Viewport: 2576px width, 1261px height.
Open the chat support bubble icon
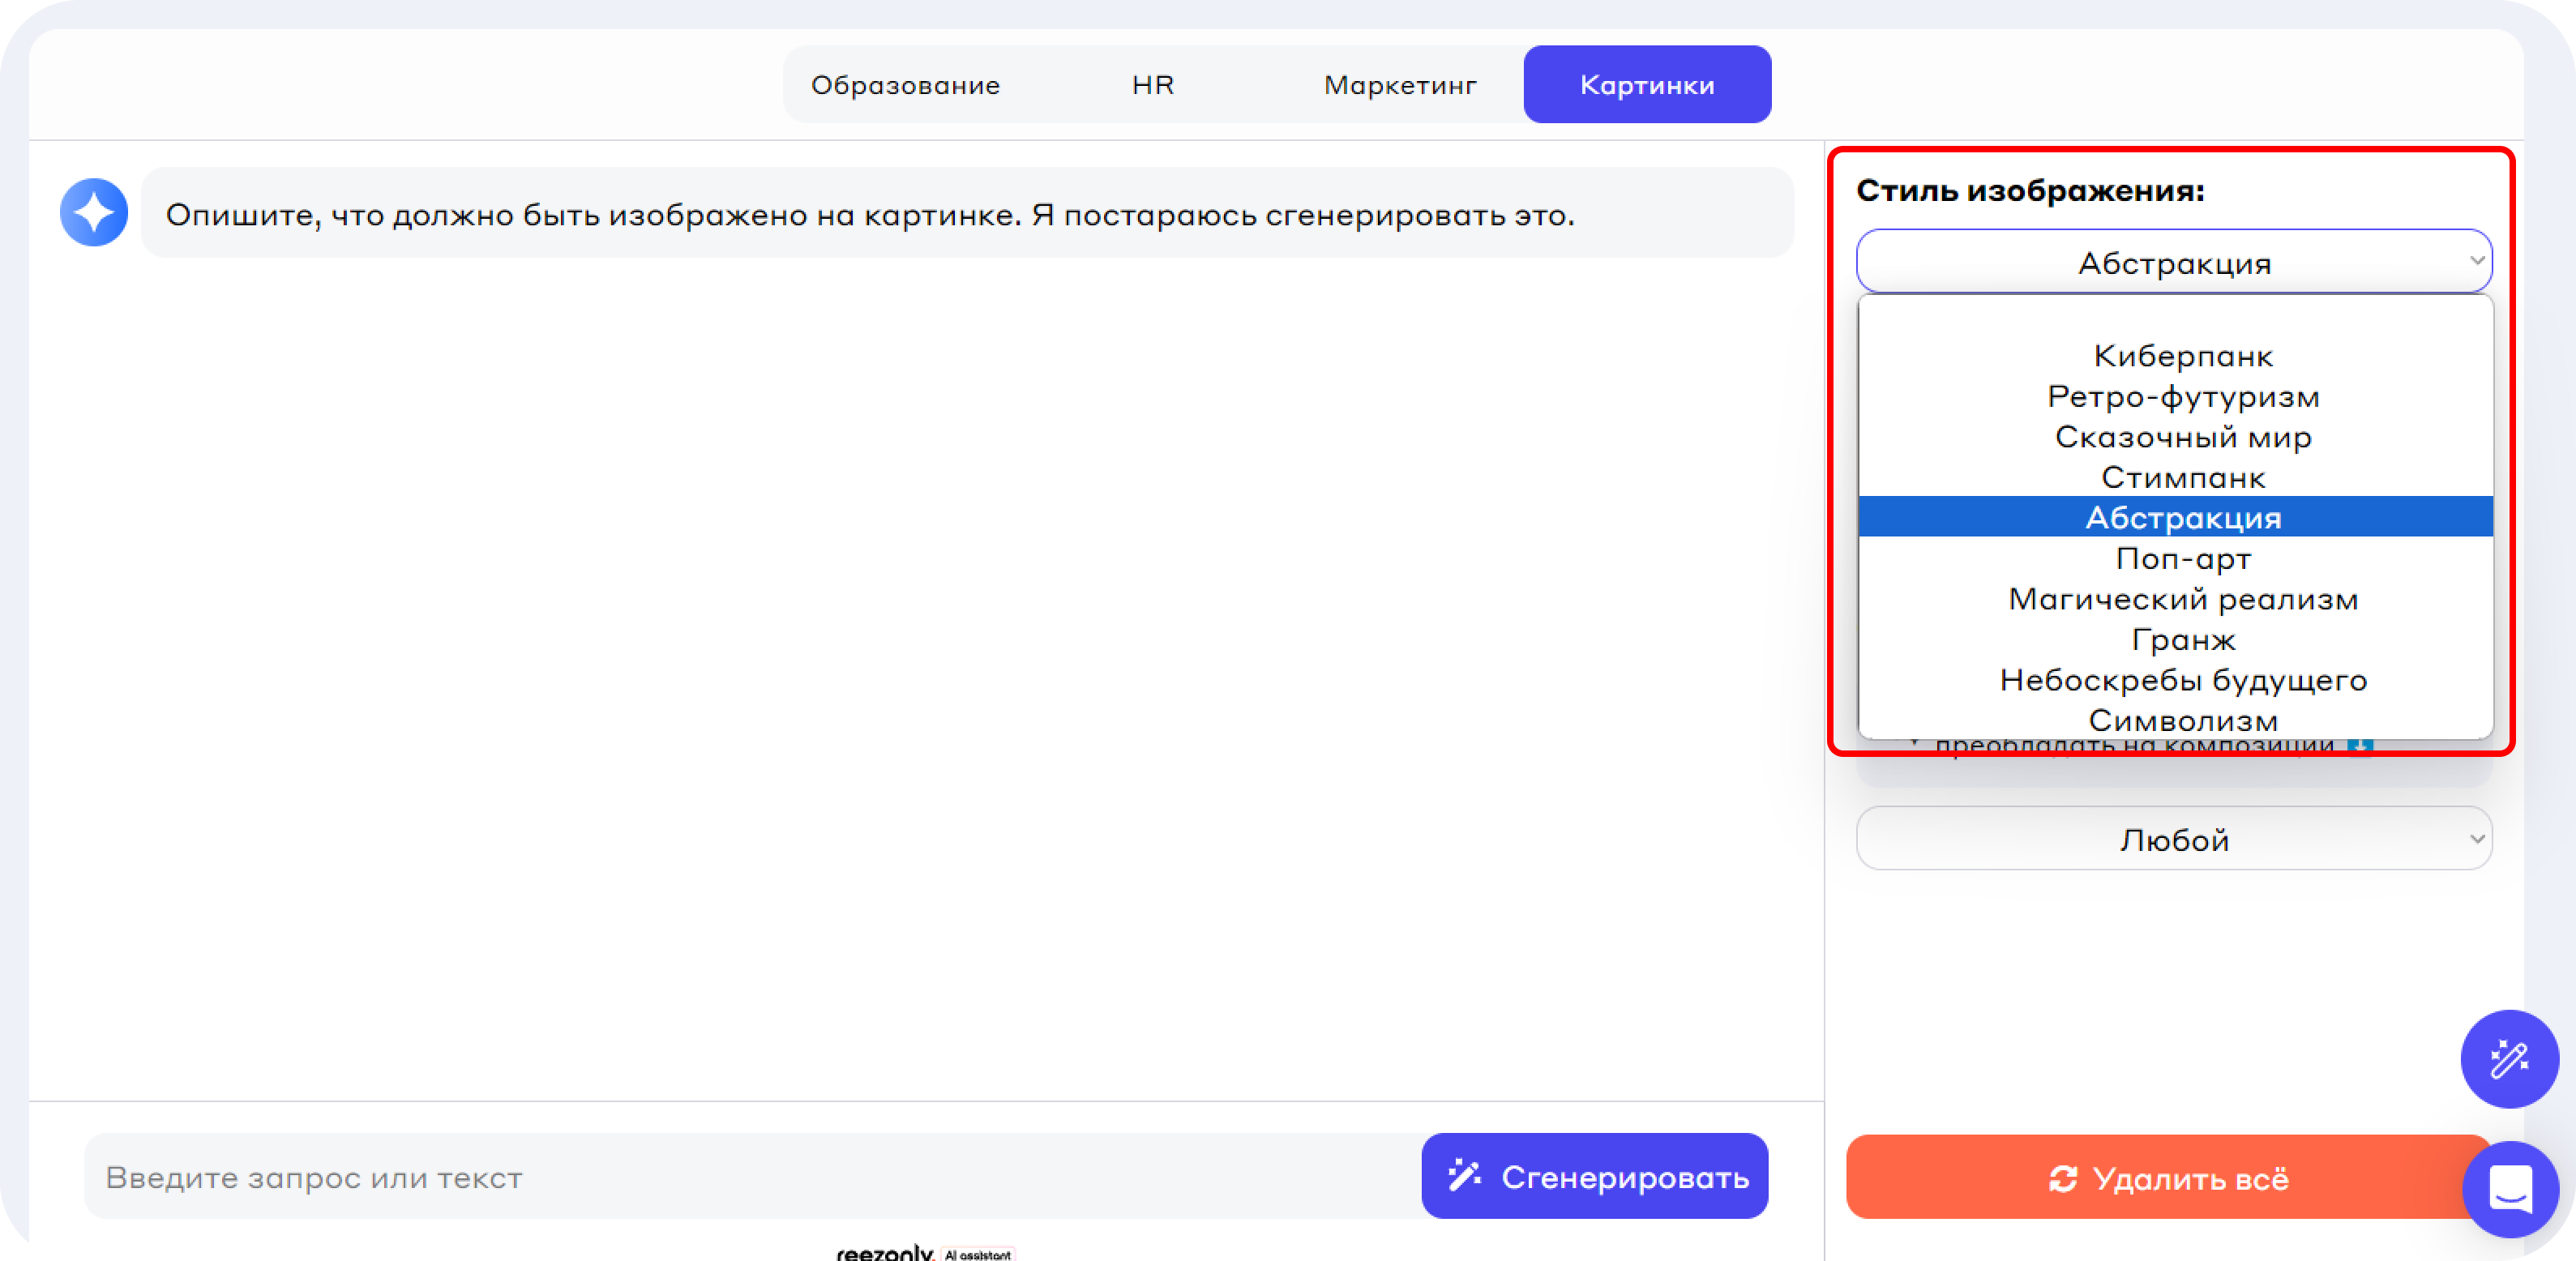(x=2510, y=1189)
